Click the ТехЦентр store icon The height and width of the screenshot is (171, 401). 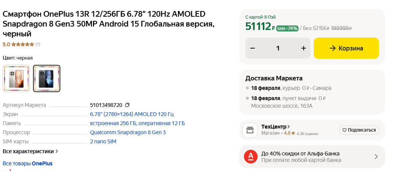click(x=250, y=130)
